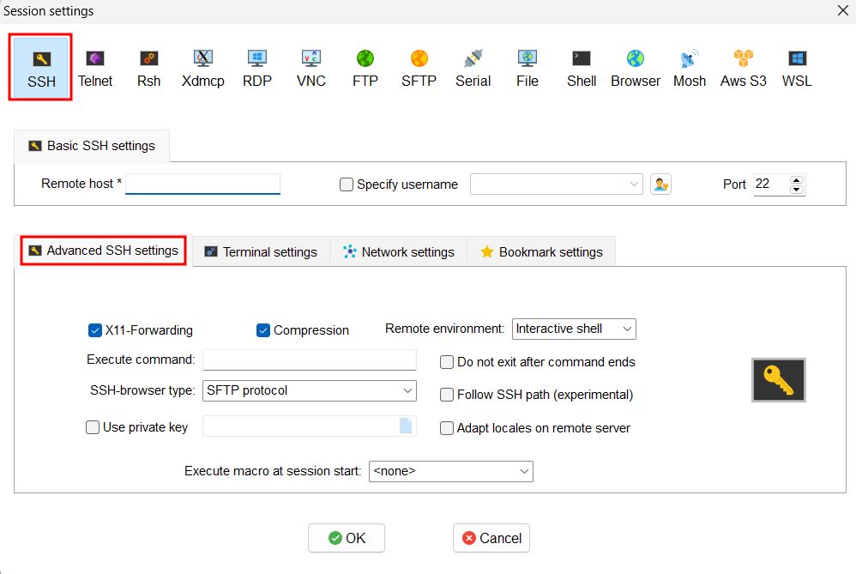Open the Basic SSH settings tab

point(92,146)
